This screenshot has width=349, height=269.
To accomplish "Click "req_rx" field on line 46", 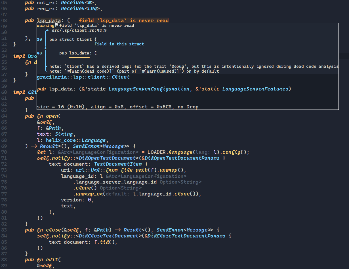I will click(46, 9).
